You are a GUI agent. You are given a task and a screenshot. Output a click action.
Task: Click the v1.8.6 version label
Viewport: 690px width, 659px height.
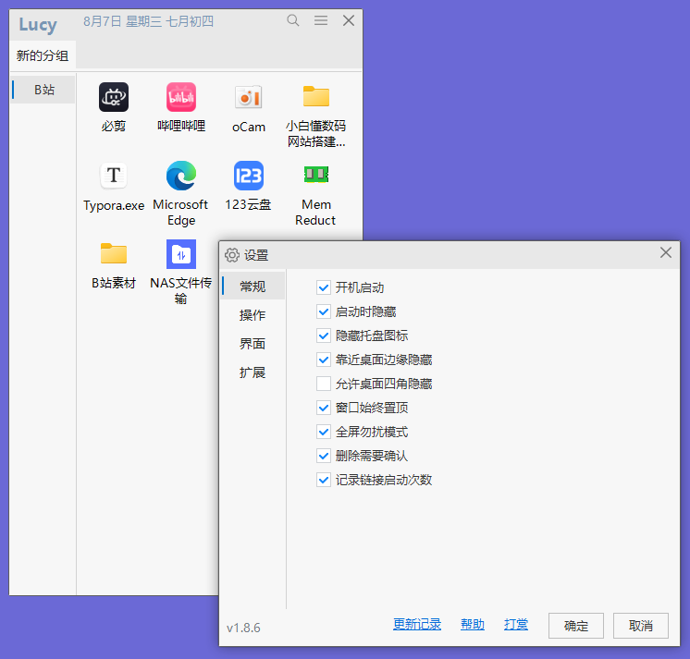click(x=243, y=628)
